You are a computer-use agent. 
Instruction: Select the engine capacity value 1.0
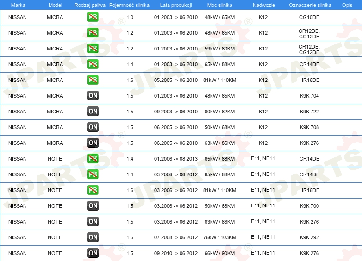(x=130, y=17)
